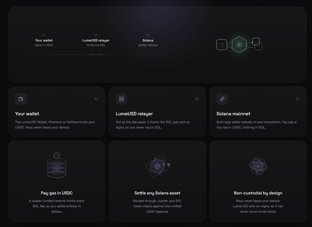This screenshot has height=227, width=312.
Task: Click the atom illustration above Non-custodial by design
Action: 258,166
